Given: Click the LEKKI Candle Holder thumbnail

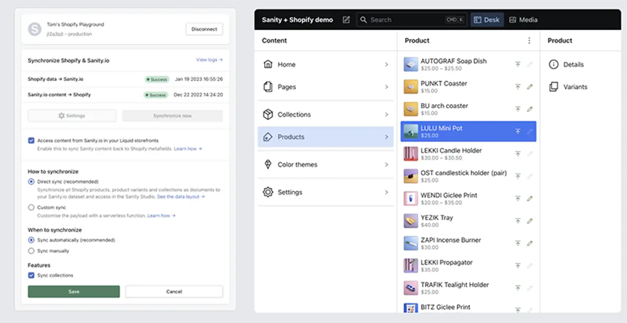Looking at the screenshot, I should [411, 154].
